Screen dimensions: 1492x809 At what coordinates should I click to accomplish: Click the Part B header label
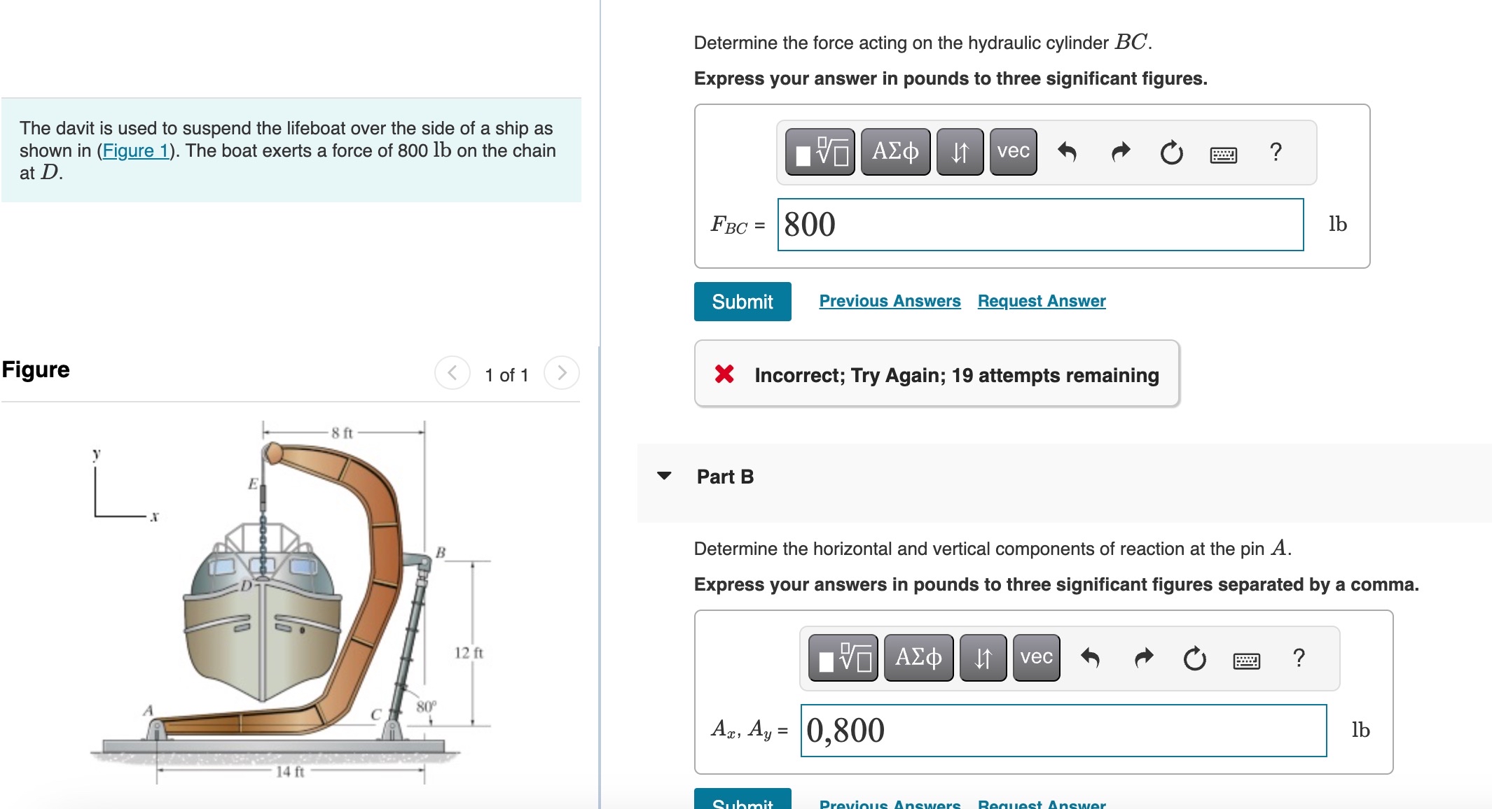[x=724, y=477]
